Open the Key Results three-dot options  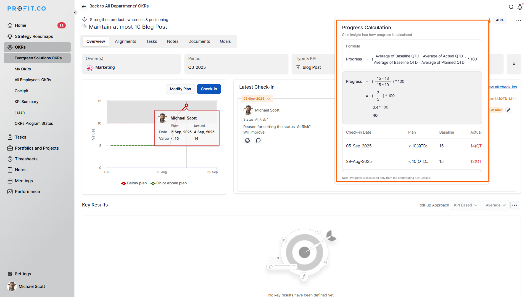(515, 205)
